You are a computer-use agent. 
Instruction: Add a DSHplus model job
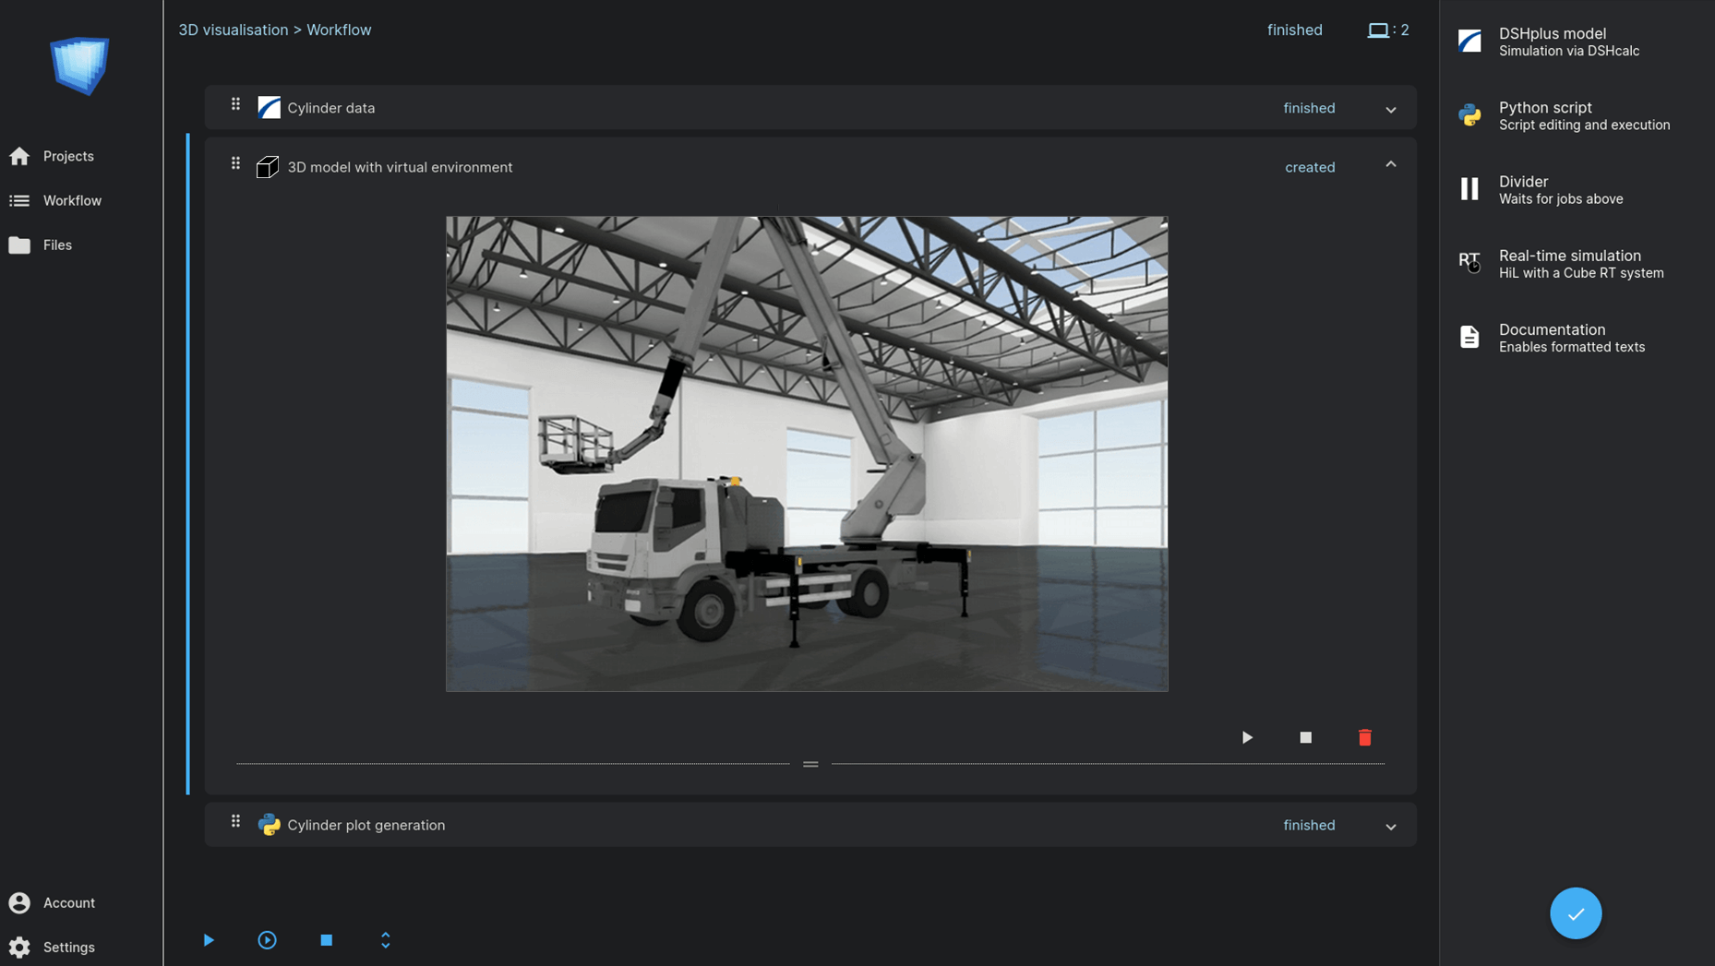click(1567, 42)
